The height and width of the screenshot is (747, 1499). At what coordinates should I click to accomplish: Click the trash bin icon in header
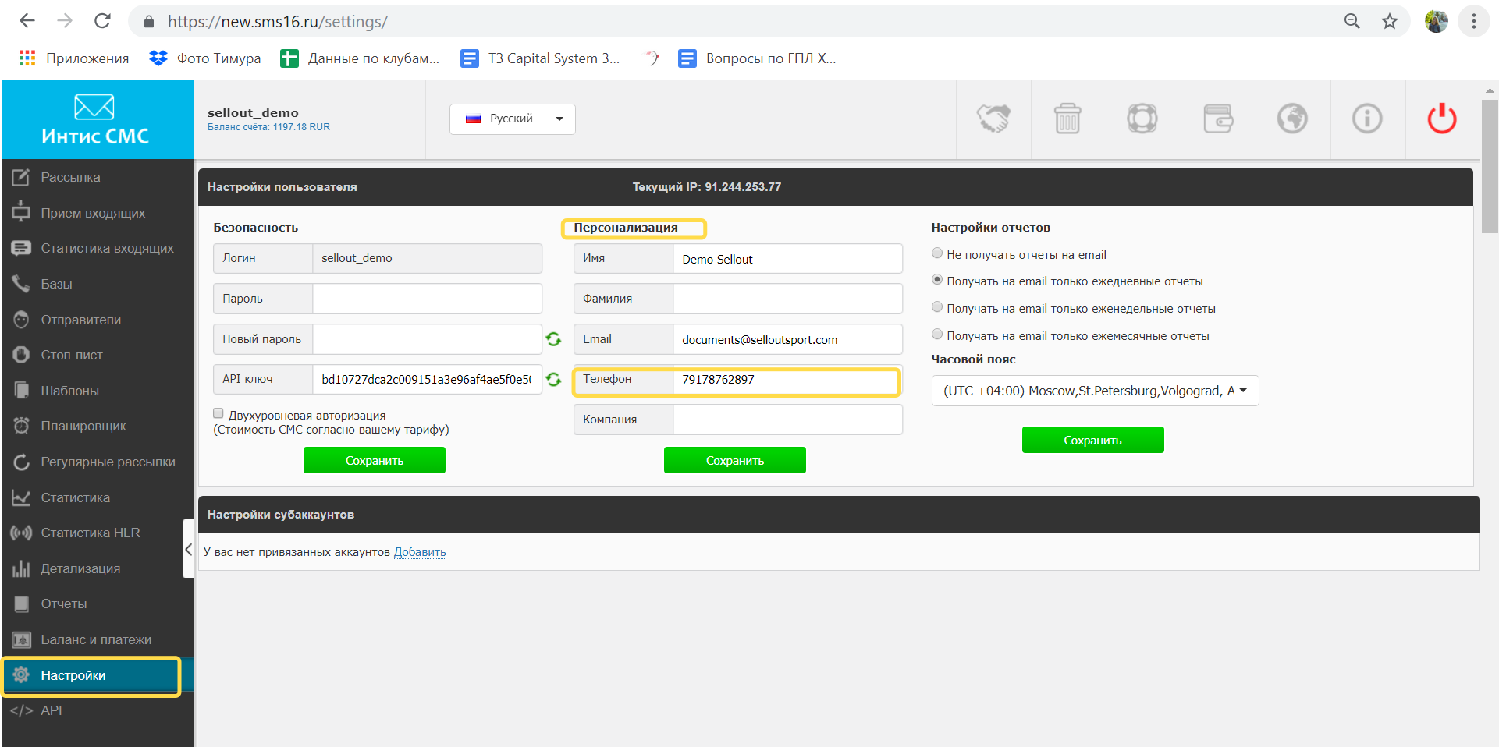tap(1067, 119)
